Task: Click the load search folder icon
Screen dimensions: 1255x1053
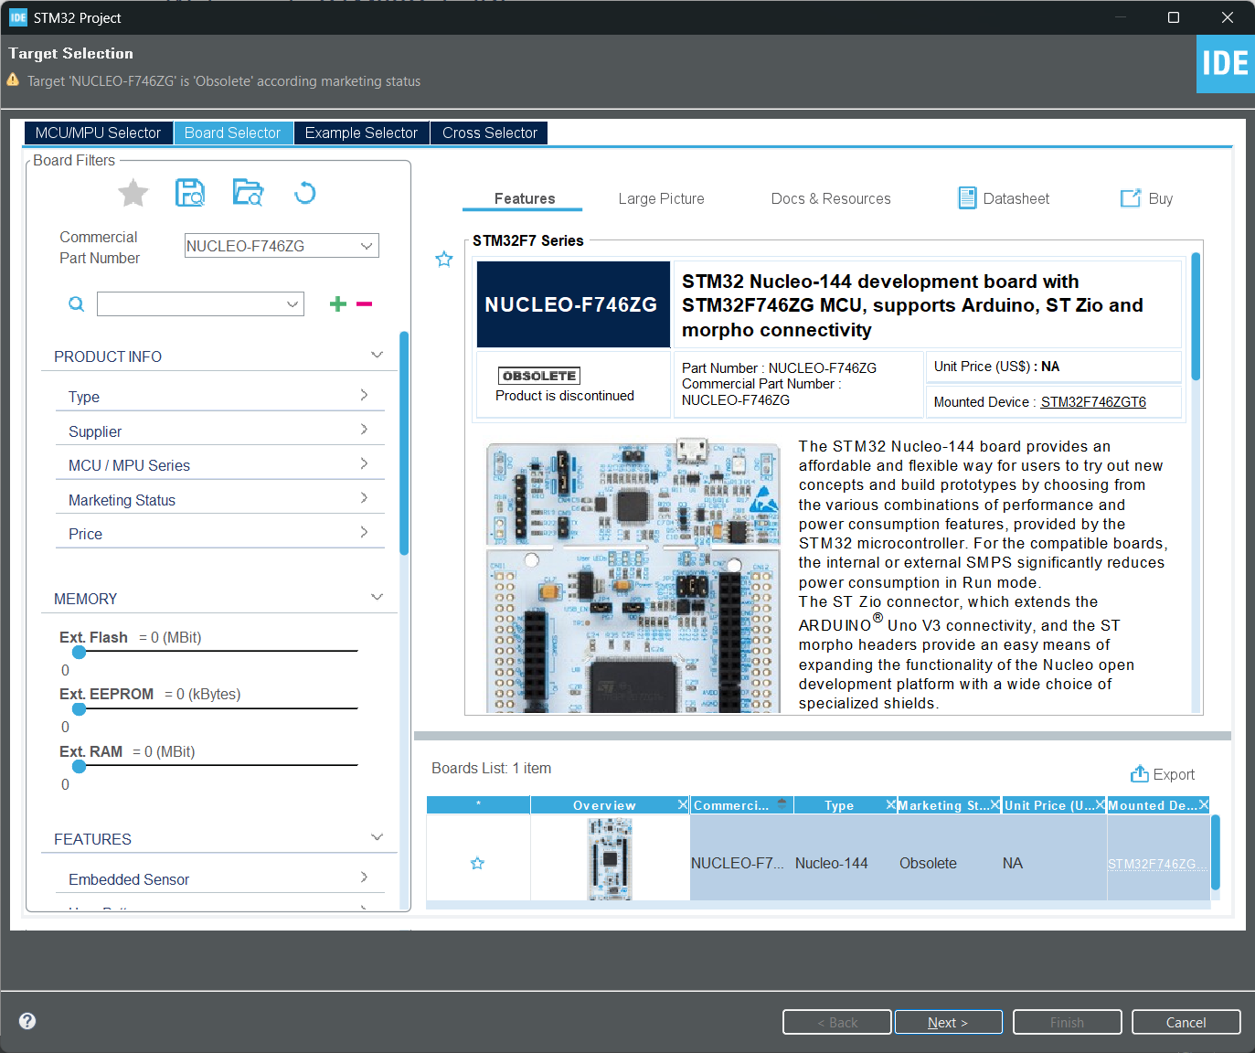Action: 248,193
